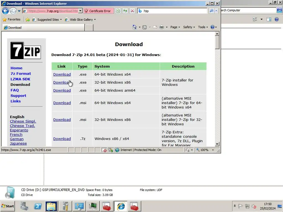Open the search provider dropdown arrow
The height and width of the screenshot is (212, 283).
(x=216, y=11)
